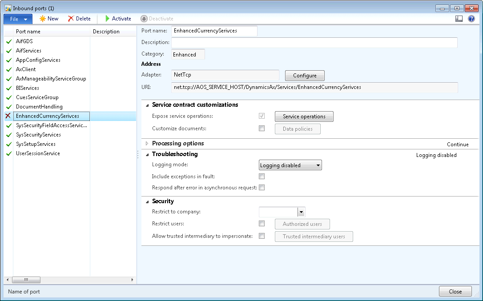This screenshot has width=483, height=301.
Task: Select BIServices in the port list
Action: (x=70, y=88)
